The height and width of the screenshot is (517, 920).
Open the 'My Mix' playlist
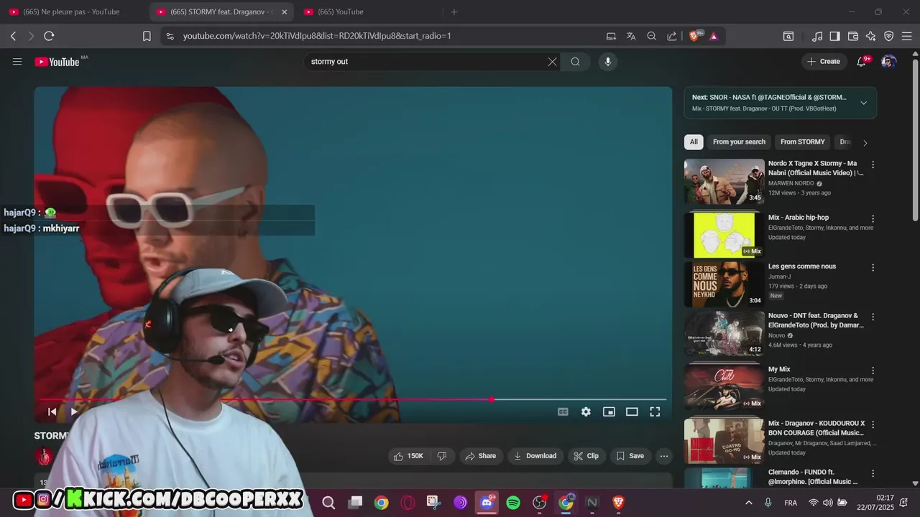(724, 385)
